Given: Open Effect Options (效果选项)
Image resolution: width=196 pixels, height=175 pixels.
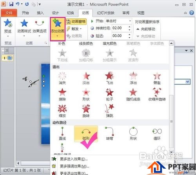Looking at the screenshot, I should coord(40,28).
